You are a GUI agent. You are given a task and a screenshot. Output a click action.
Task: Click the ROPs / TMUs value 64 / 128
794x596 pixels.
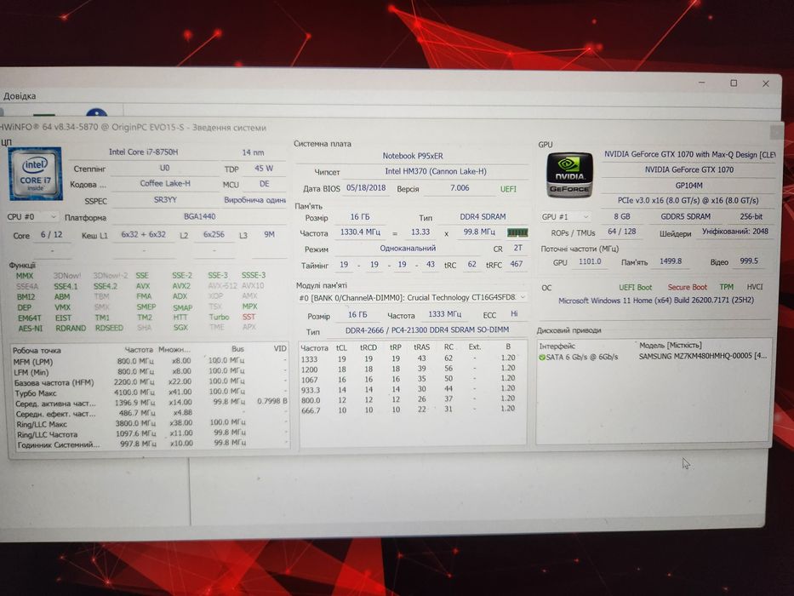click(x=621, y=231)
